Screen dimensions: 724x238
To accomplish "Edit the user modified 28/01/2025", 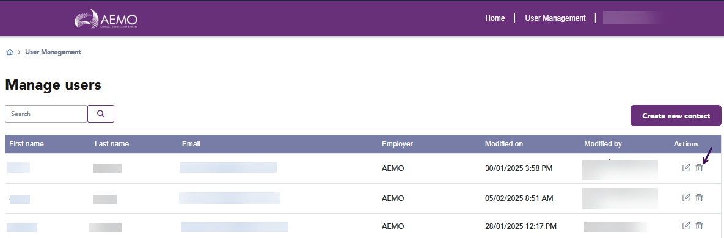I will (686, 226).
